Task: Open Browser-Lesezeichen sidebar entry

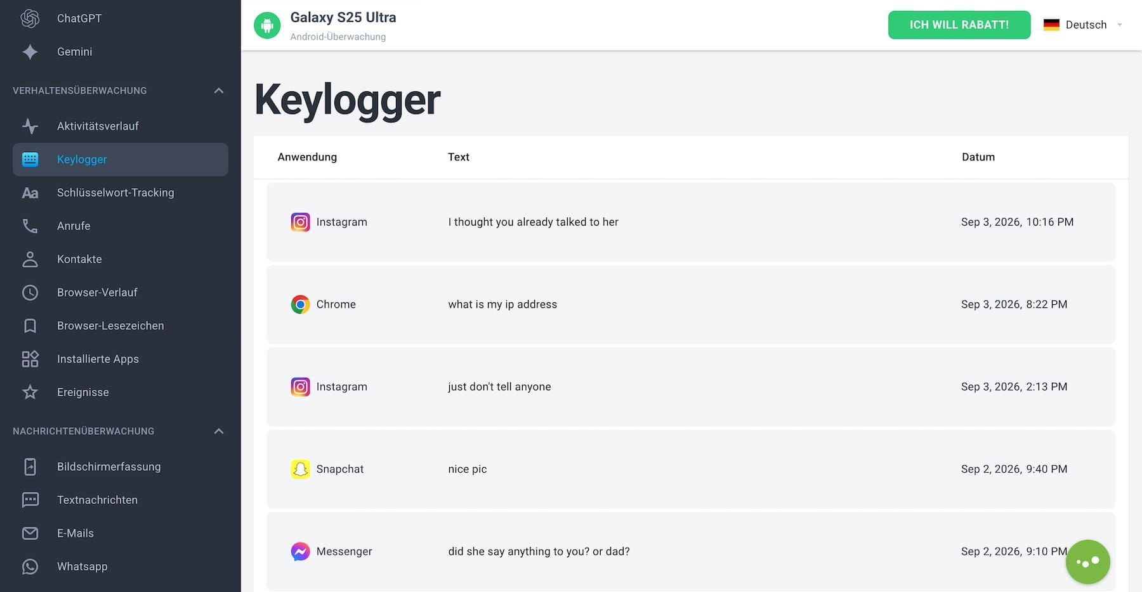Action: pos(120,326)
